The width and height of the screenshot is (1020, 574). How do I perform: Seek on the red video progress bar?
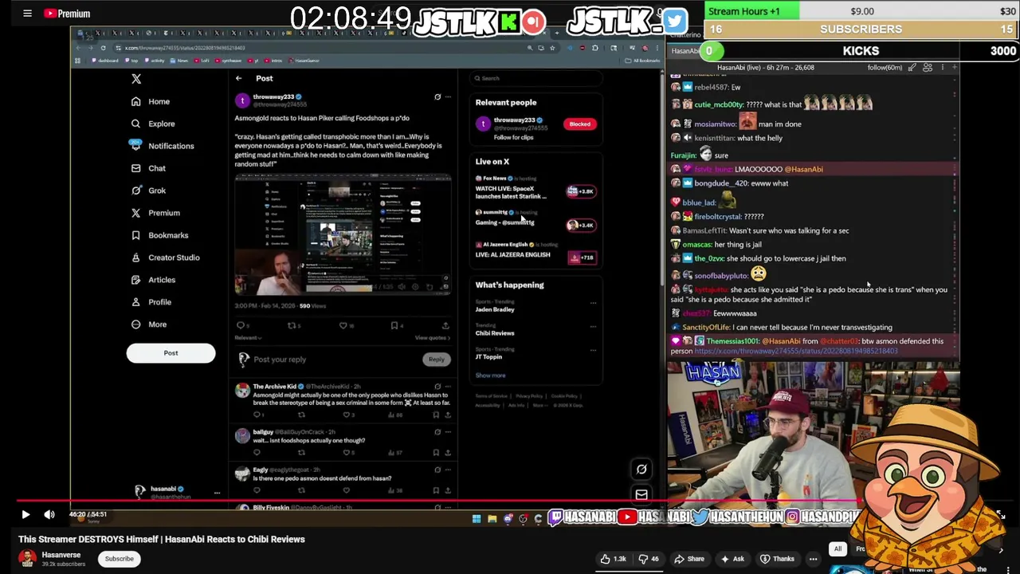click(510, 502)
